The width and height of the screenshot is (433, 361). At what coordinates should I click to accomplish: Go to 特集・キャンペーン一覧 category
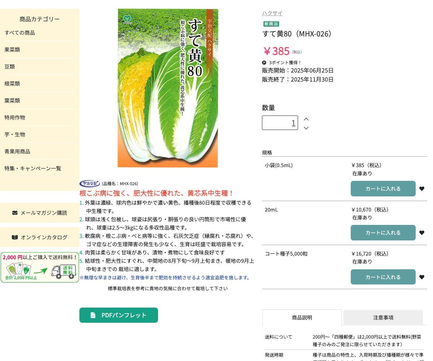pyautogui.click(x=33, y=169)
